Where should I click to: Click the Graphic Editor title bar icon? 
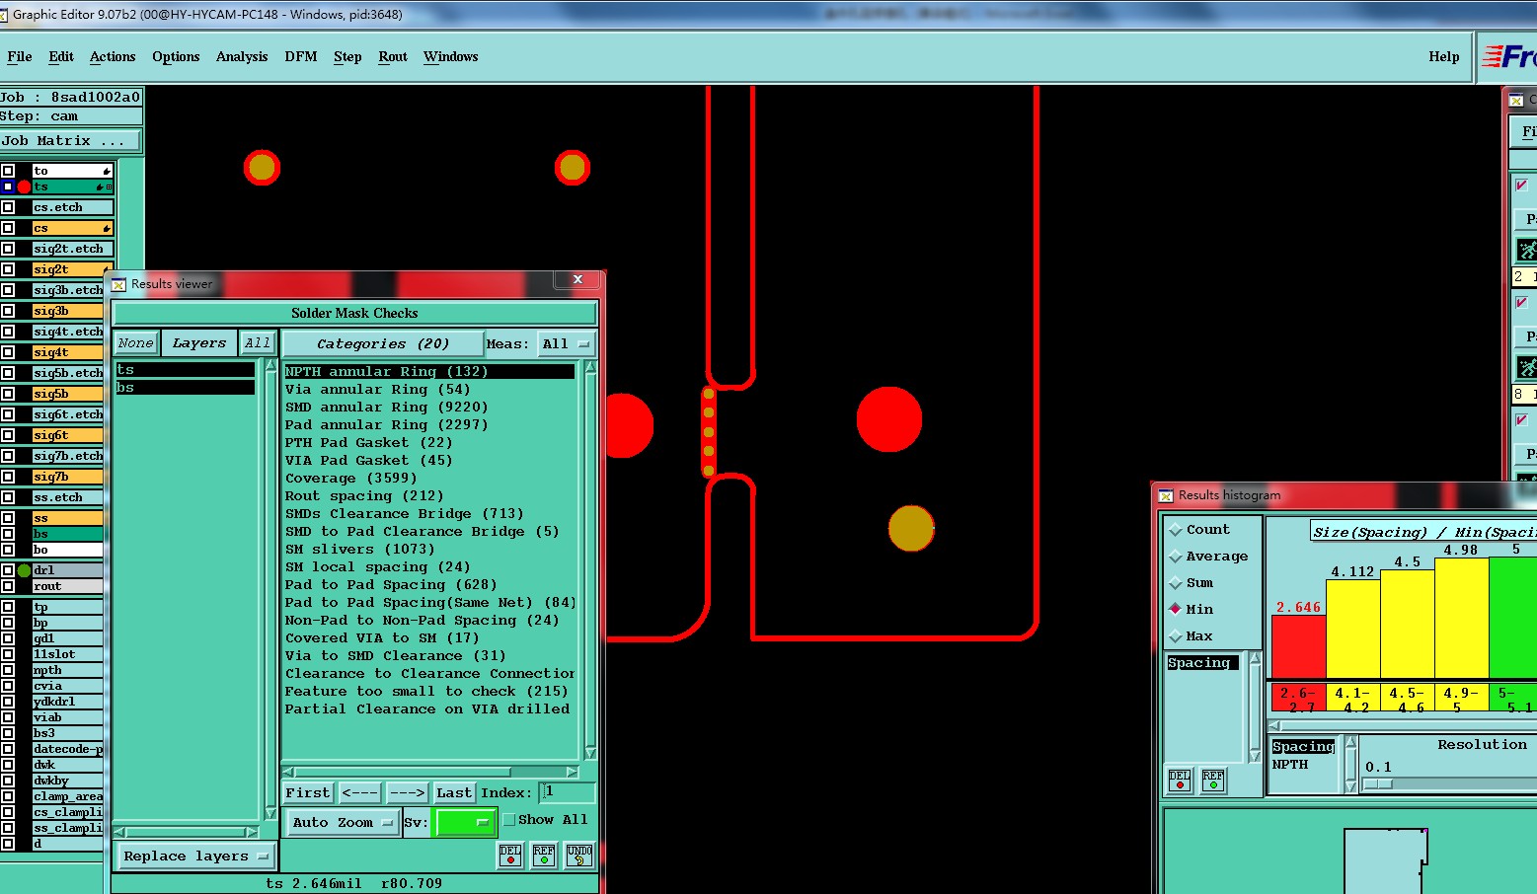(x=4, y=15)
